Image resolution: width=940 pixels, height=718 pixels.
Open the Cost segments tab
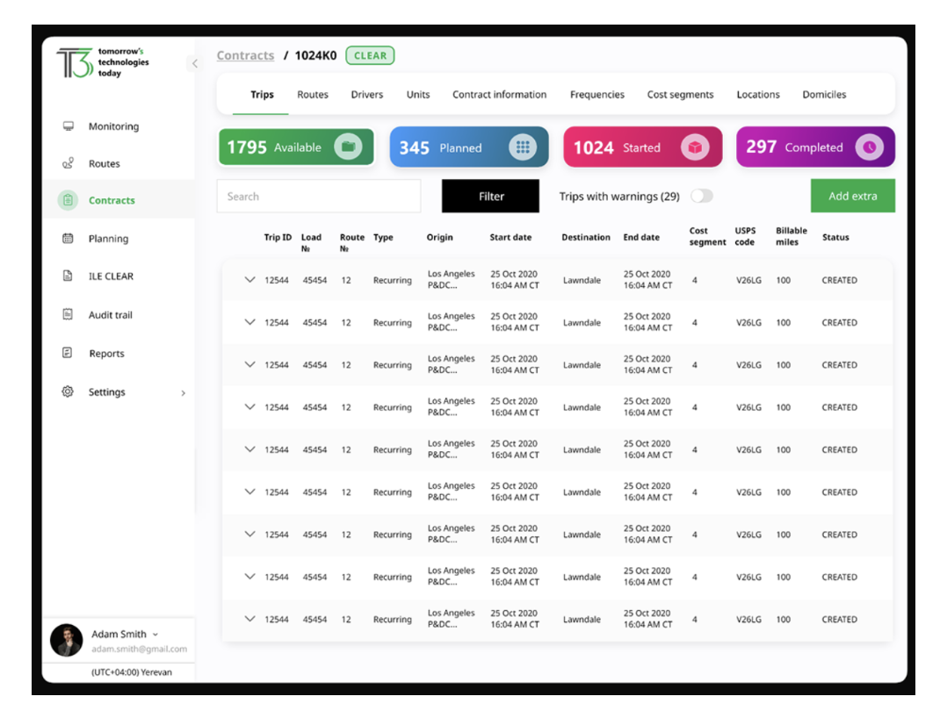pos(680,95)
